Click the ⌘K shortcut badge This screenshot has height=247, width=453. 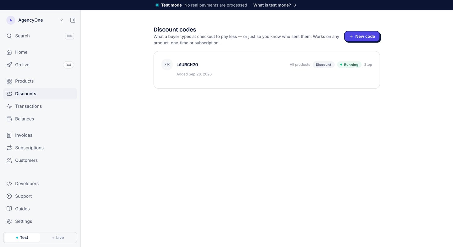coord(70,36)
